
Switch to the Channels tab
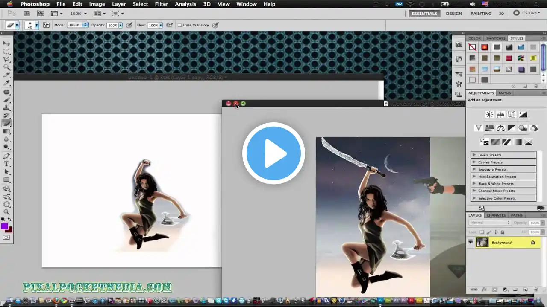pos(496,215)
